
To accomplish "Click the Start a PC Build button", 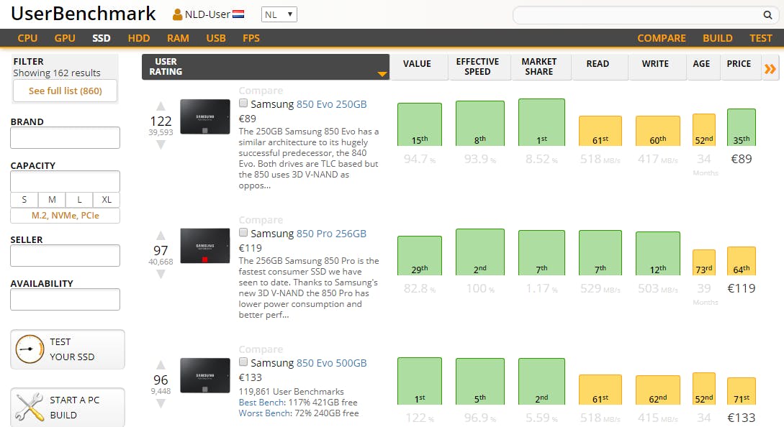I will 68,407.
